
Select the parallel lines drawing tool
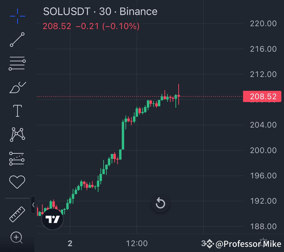pos(16,63)
